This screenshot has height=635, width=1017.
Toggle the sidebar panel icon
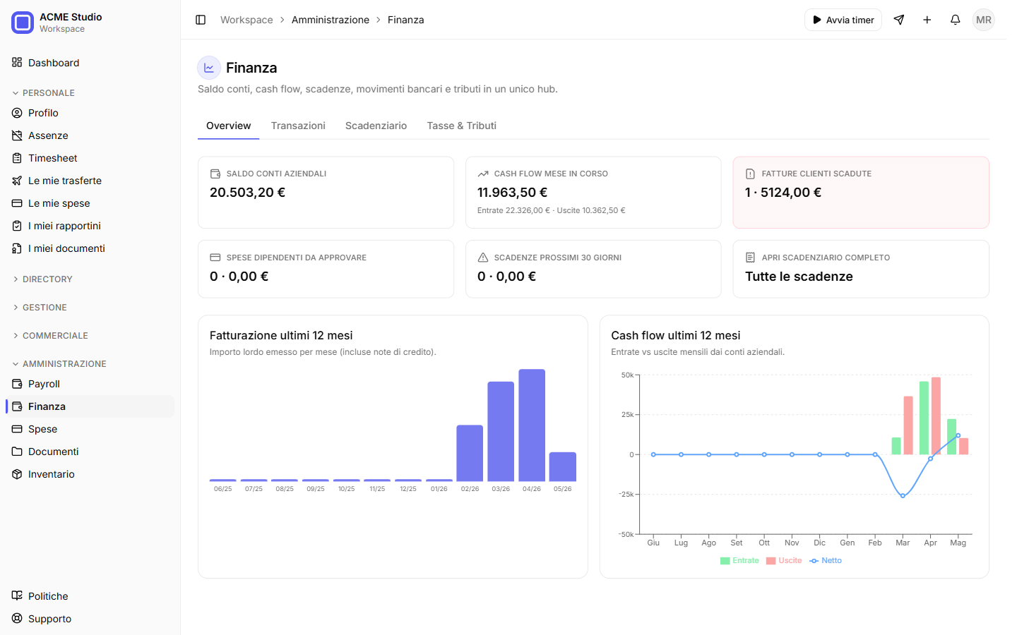click(x=201, y=20)
